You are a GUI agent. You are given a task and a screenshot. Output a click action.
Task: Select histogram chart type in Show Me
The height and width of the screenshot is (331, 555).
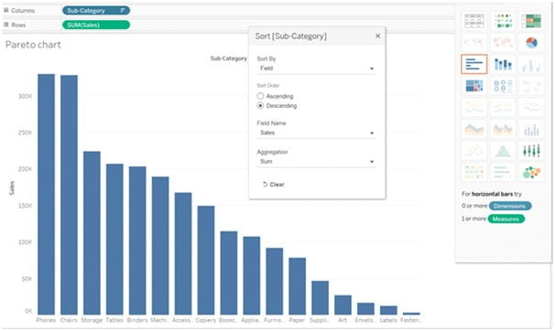click(503, 151)
